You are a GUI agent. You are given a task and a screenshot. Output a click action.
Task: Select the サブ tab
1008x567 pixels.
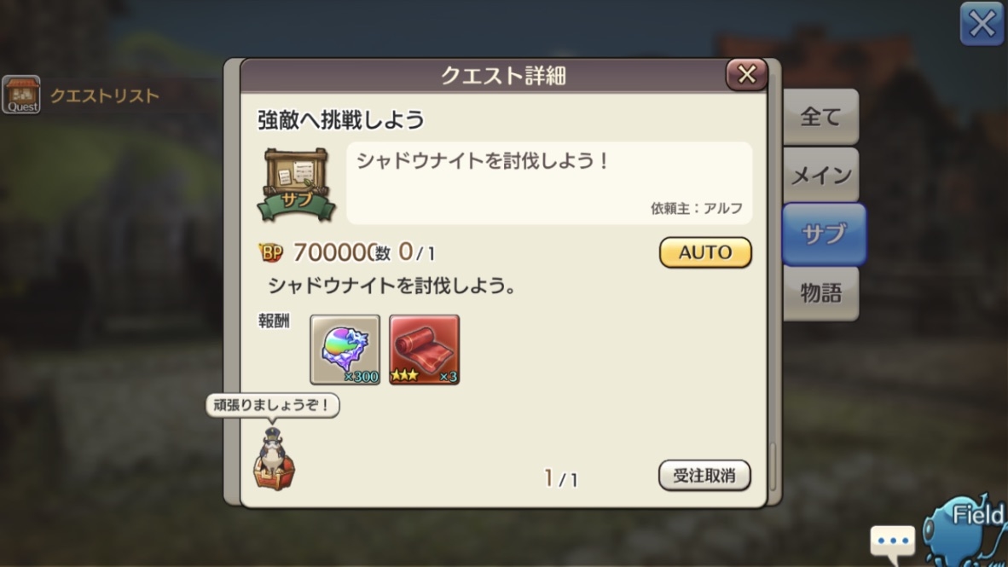824,234
